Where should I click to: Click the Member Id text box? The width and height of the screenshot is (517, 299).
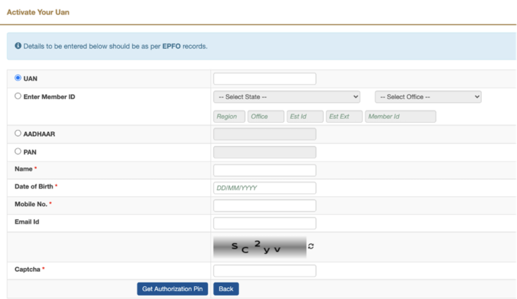pyautogui.click(x=400, y=117)
